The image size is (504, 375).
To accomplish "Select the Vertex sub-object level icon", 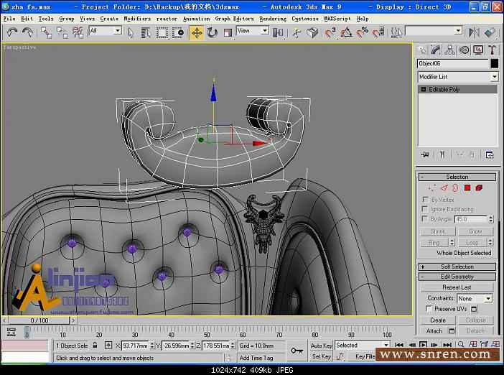I will [x=431, y=187].
